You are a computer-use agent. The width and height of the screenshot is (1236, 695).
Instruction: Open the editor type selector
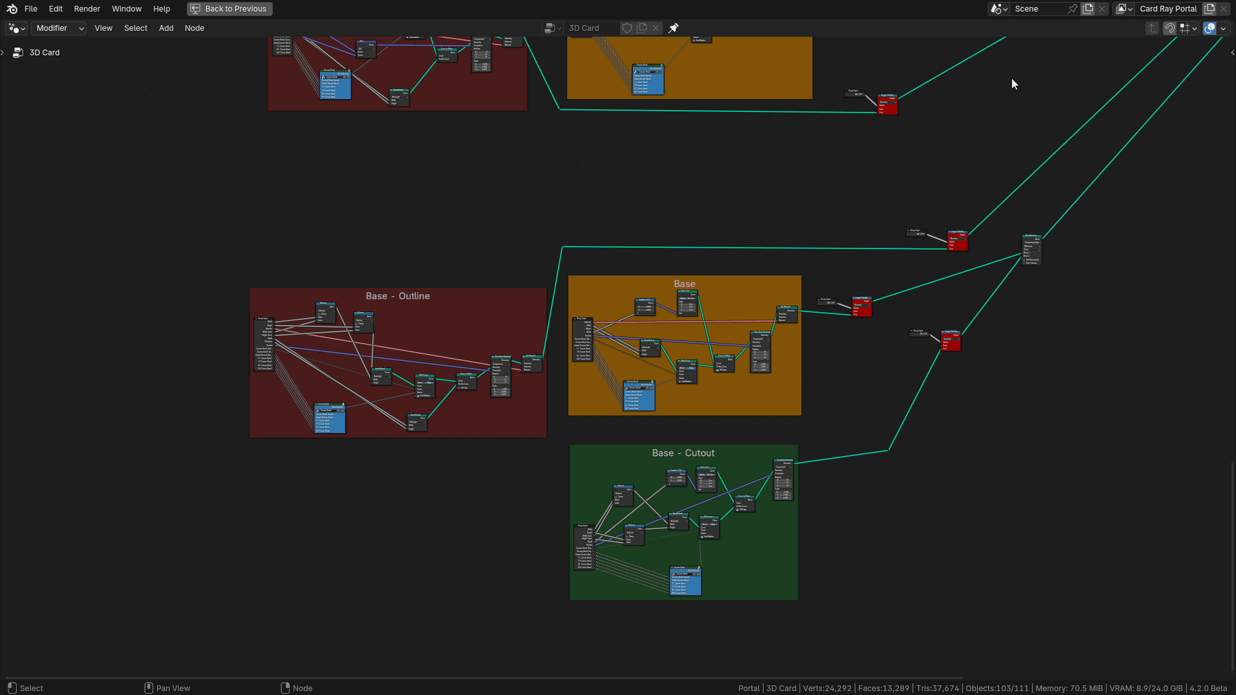16,28
